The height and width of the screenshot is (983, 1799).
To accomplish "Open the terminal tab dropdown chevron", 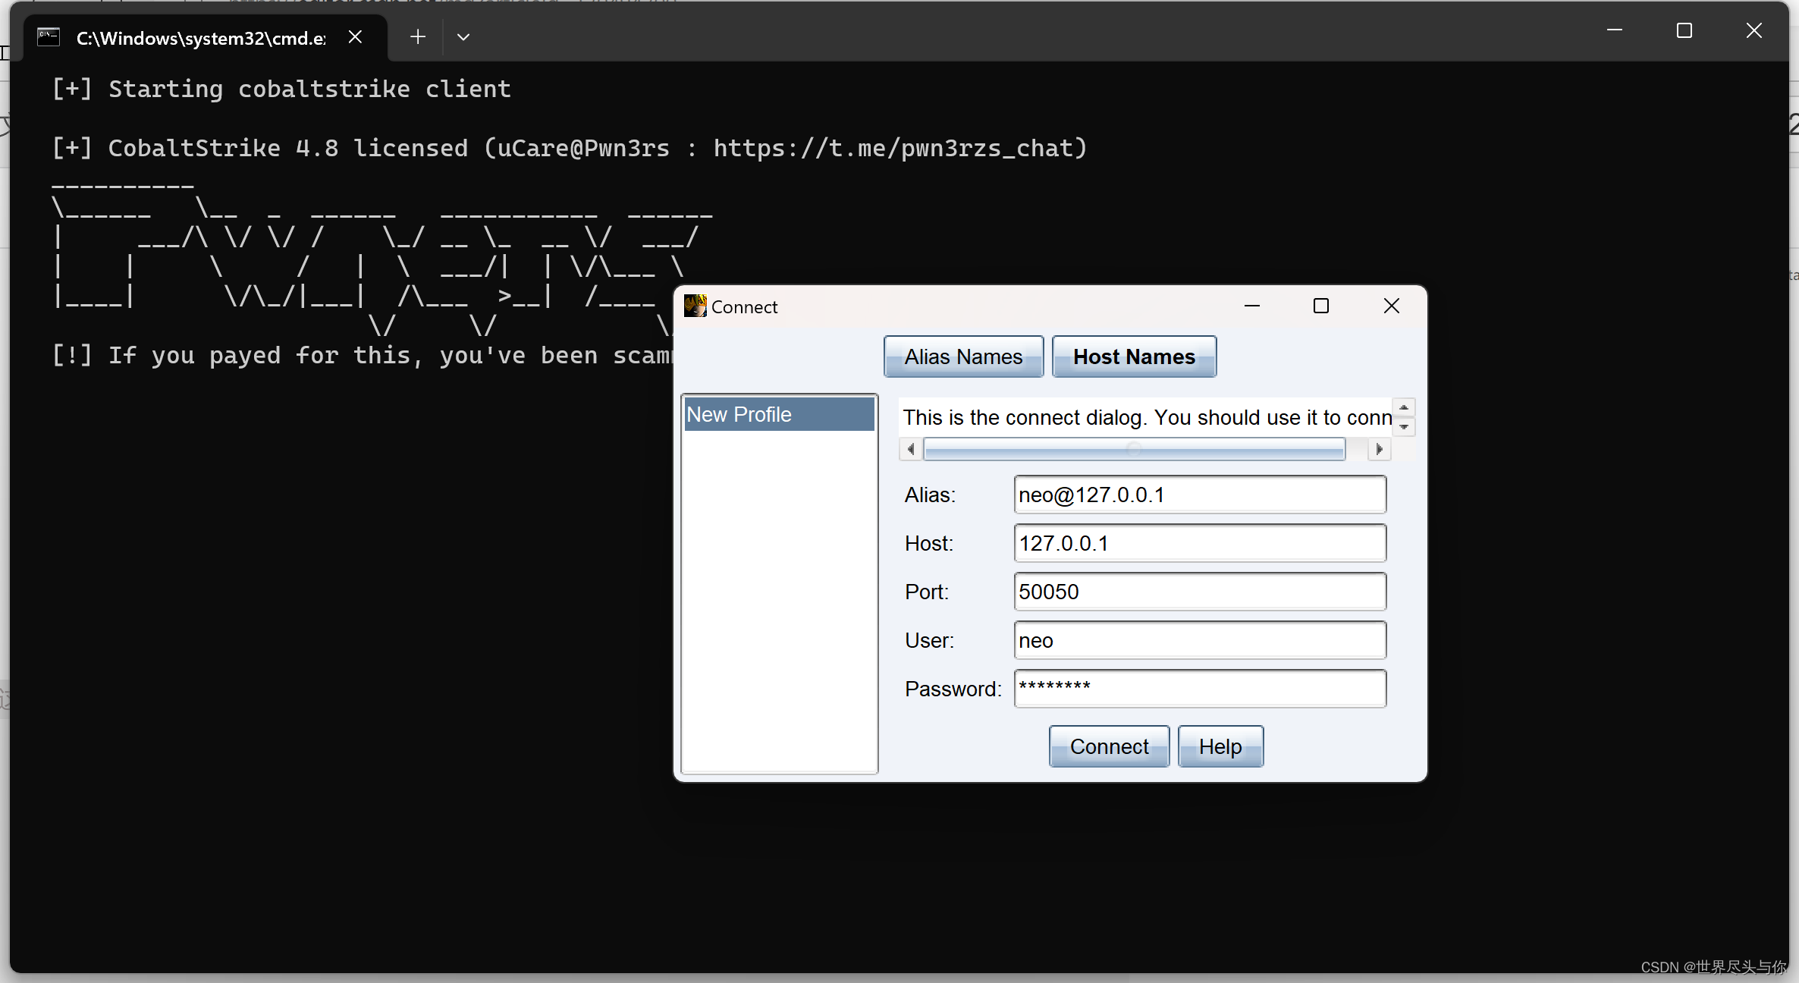I will [463, 36].
